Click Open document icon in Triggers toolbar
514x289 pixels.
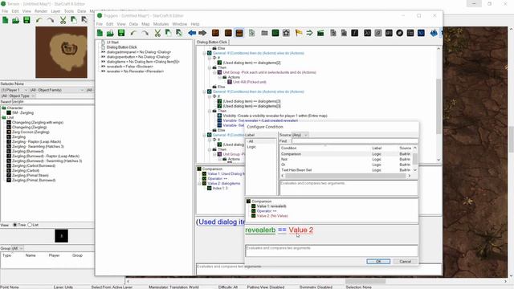(x=110, y=33)
